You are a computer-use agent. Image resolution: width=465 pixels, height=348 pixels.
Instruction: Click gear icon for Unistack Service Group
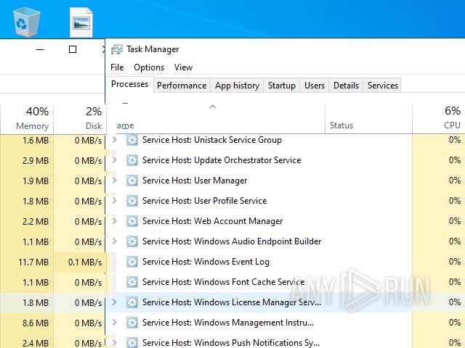point(132,140)
